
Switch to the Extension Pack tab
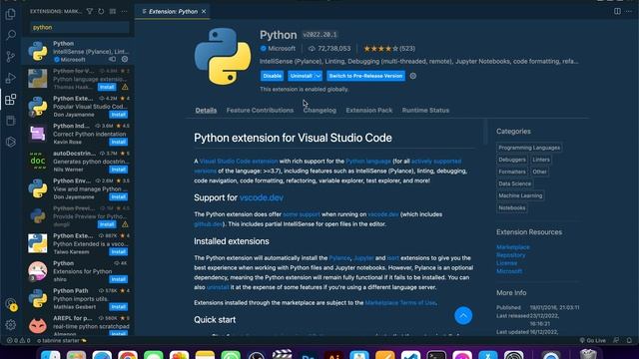point(368,111)
